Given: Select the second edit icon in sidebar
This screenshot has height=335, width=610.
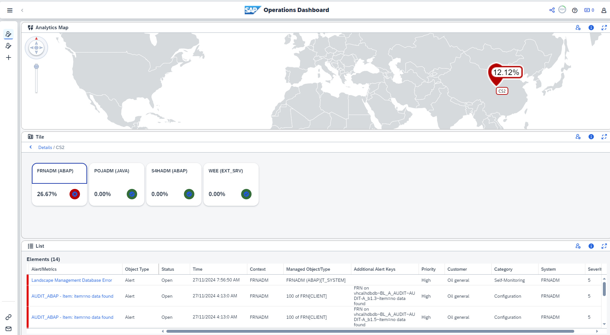Looking at the screenshot, I should click(x=8, y=46).
